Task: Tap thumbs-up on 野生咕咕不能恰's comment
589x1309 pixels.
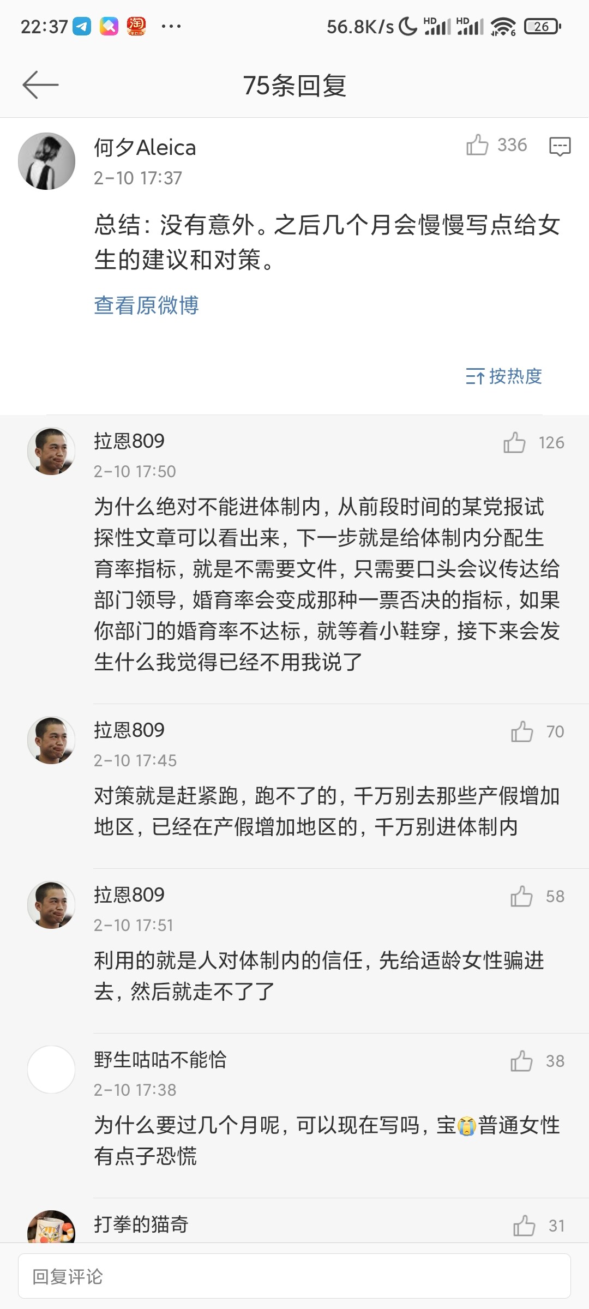Action: (521, 1061)
